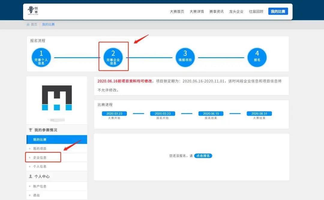The width and height of the screenshot is (324, 200).
Task: Open 往届回顾 navigation item
Action: click(256, 12)
